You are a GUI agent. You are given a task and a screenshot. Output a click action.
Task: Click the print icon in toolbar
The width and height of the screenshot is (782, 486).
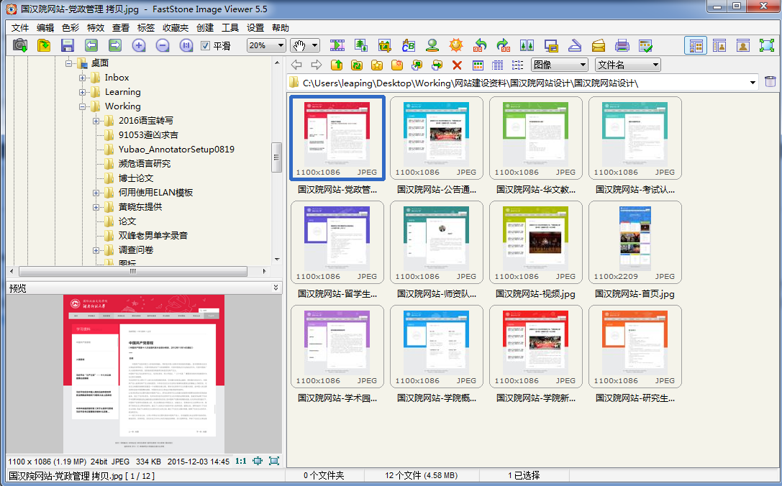tap(622, 45)
